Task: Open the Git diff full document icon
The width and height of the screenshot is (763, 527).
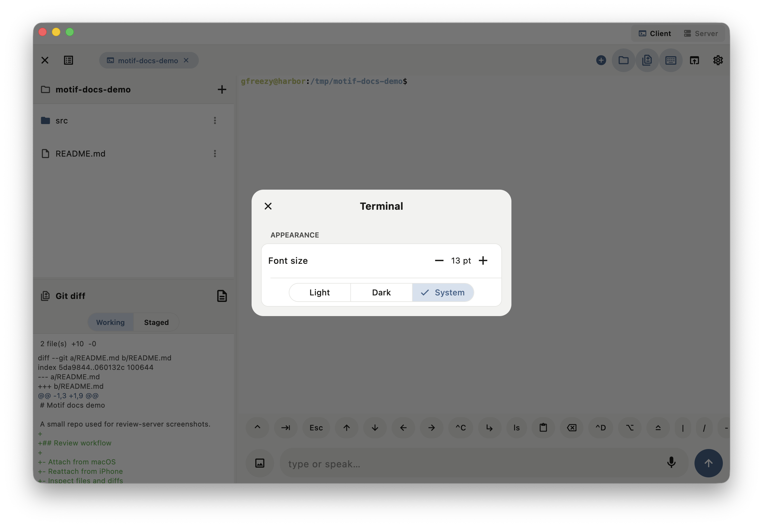Action: [x=222, y=296]
